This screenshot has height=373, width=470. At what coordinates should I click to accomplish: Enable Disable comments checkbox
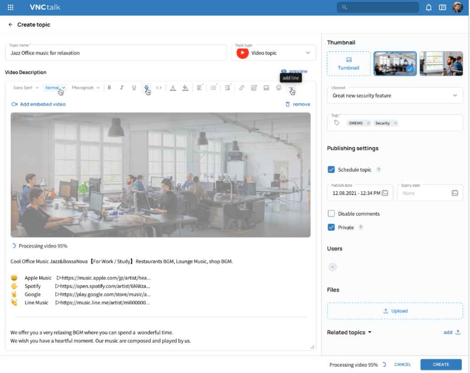pos(331,214)
